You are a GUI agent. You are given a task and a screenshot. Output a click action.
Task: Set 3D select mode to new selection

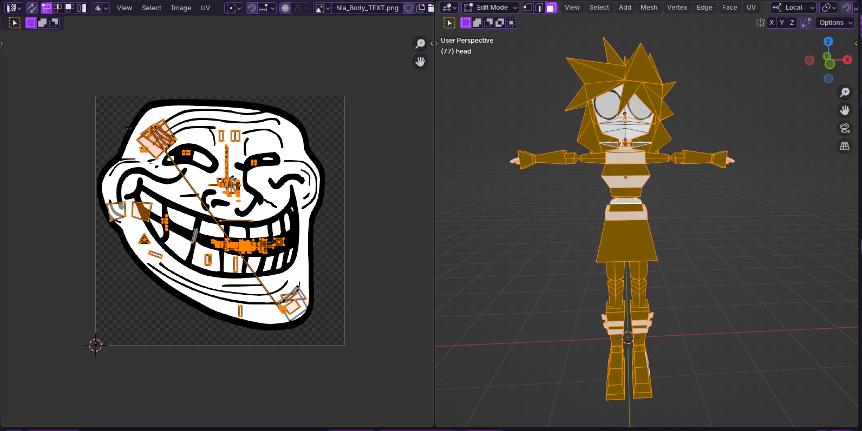pos(466,23)
